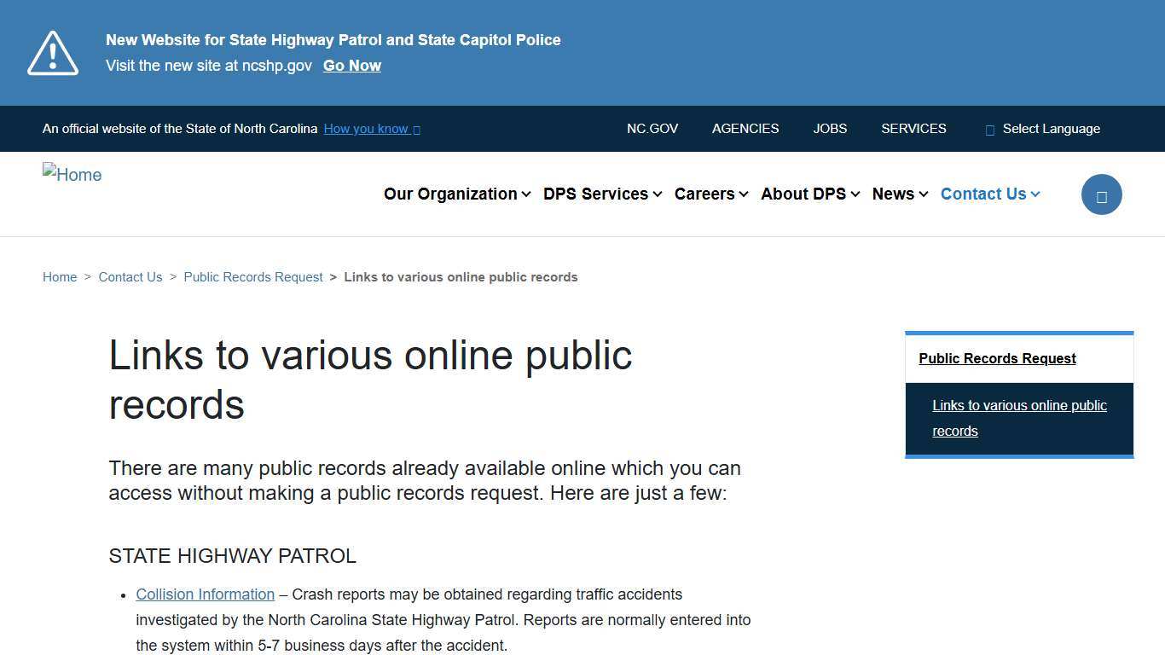This screenshot has height=655, width=1165.
Task: Click the warning triangle alert icon
Action: point(52,52)
